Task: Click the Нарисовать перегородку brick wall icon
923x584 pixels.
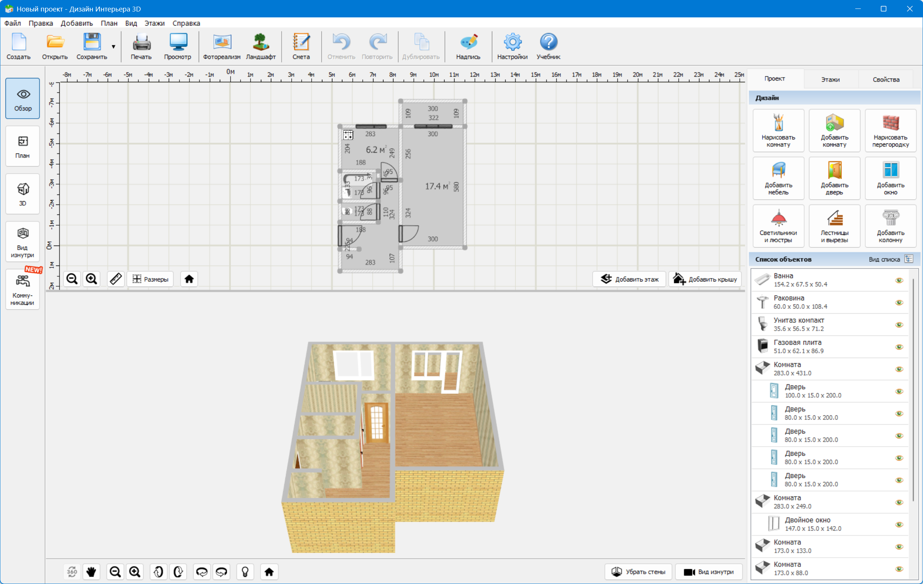Action: [890, 130]
